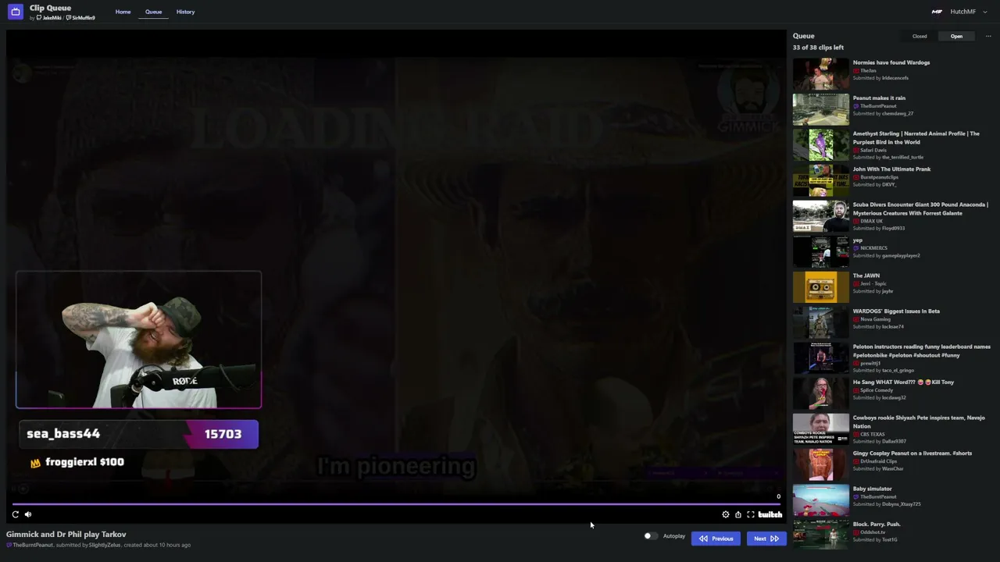The height and width of the screenshot is (562, 1000).
Task: Open the Queue tab
Action: point(153,12)
